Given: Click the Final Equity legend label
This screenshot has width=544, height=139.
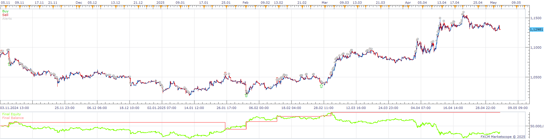Looking at the screenshot, I should click(11, 114).
